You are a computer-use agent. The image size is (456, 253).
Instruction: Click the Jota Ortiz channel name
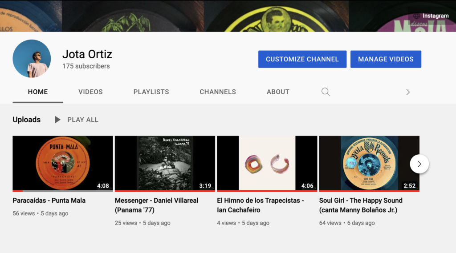coord(87,54)
